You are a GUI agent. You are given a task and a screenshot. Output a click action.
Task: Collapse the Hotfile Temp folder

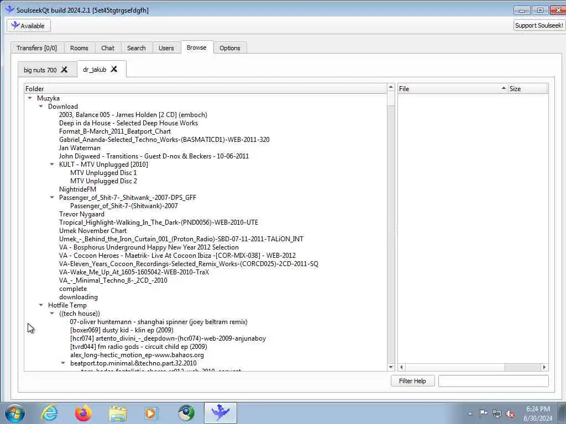tap(41, 305)
